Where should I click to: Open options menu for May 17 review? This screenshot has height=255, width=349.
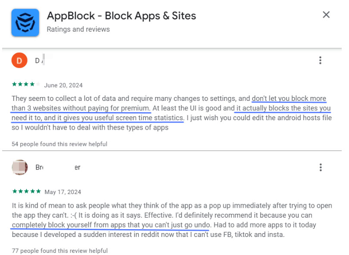[321, 167]
